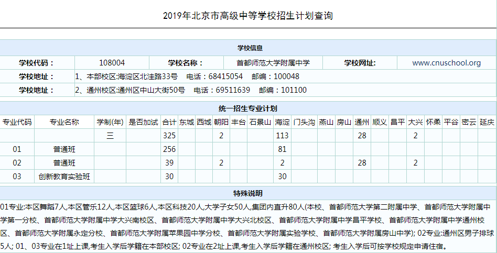Click the 西城 column header
The width and height of the screenshot is (497, 253).
coord(204,122)
